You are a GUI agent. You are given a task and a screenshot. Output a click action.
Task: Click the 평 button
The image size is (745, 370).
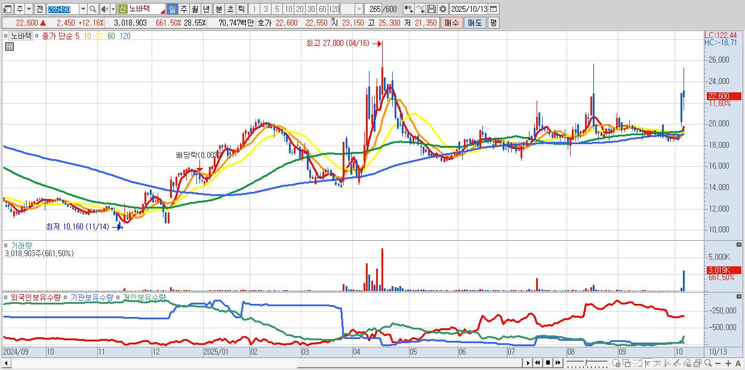click(493, 23)
